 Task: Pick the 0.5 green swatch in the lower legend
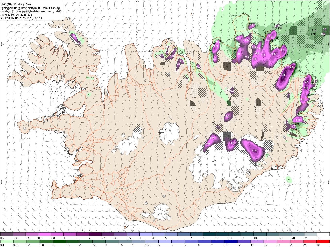click(33, 241)
